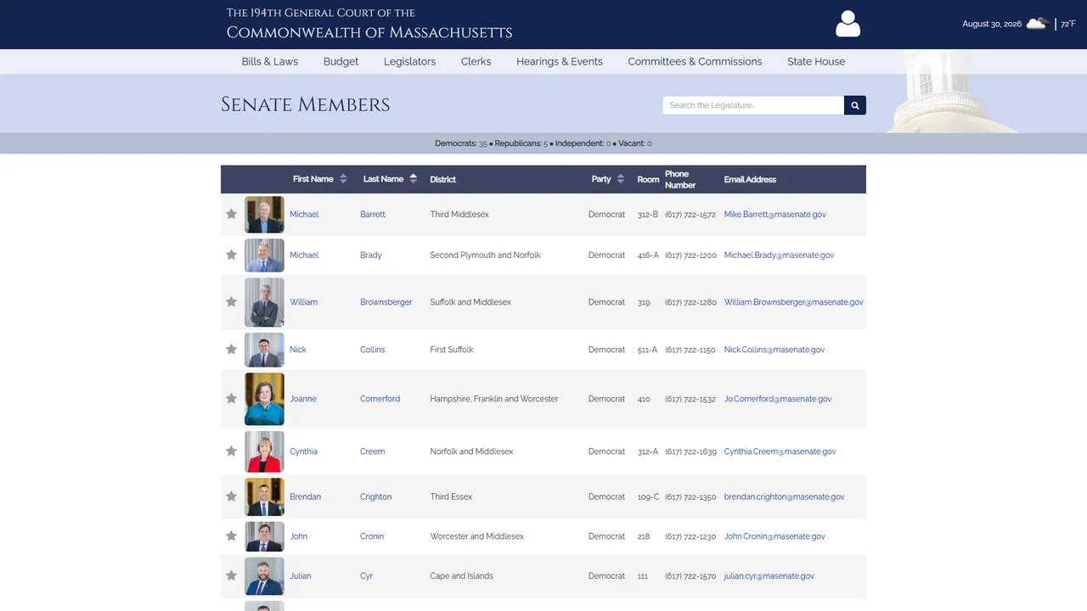Mark John Cronin as favorite star

pyautogui.click(x=231, y=535)
